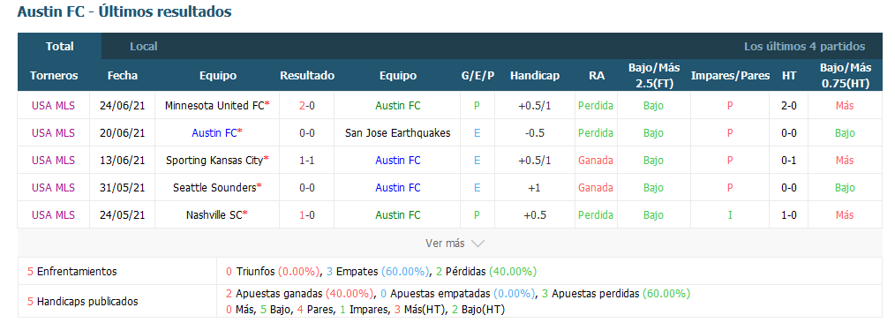Click the Impares/Pares column header
This screenshot has height=330, width=895.
(730, 76)
